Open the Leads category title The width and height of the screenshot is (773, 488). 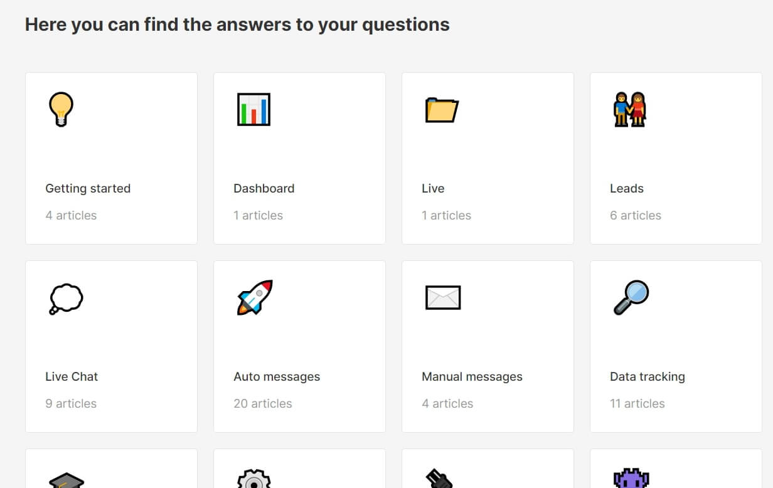click(x=627, y=188)
